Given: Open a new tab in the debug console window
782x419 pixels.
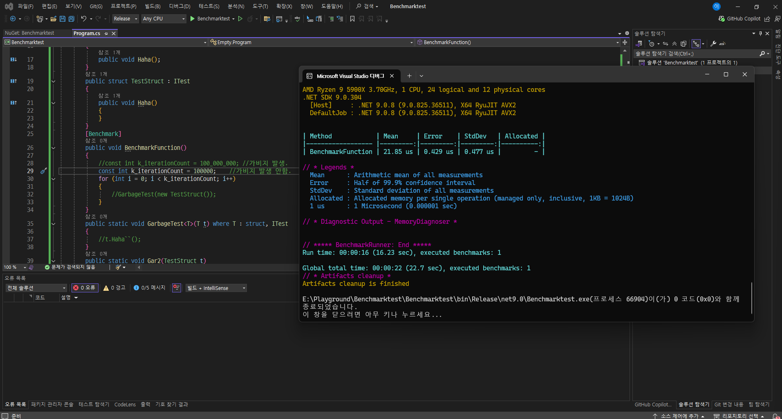Looking at the screenshot, I should coord(409,76).
